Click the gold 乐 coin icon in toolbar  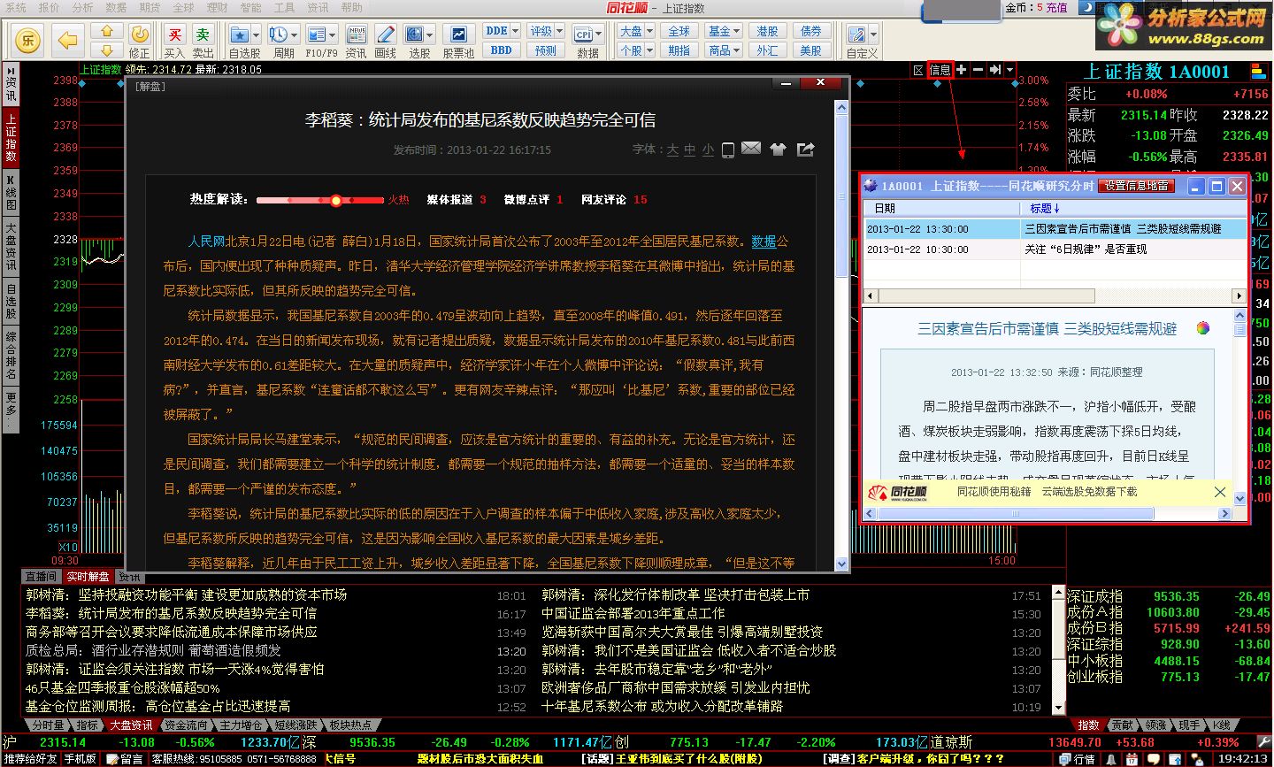click(28, 39)
